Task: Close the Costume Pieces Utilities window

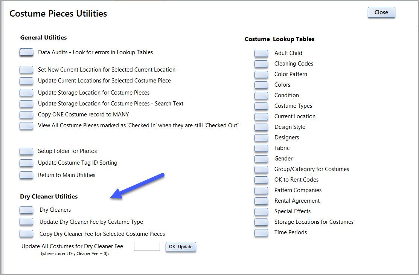Action: point(381,12)
